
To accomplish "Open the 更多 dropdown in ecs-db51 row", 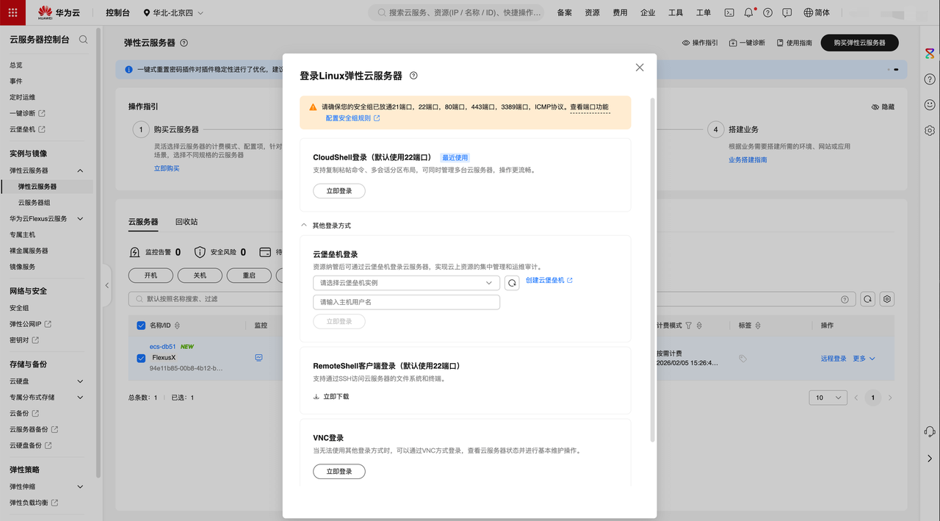I will (x=864, y=359).
